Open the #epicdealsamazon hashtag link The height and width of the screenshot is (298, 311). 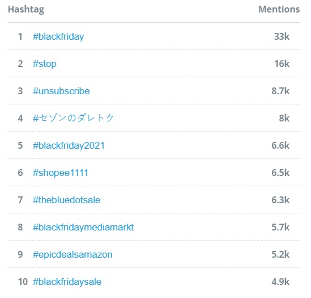73,255
